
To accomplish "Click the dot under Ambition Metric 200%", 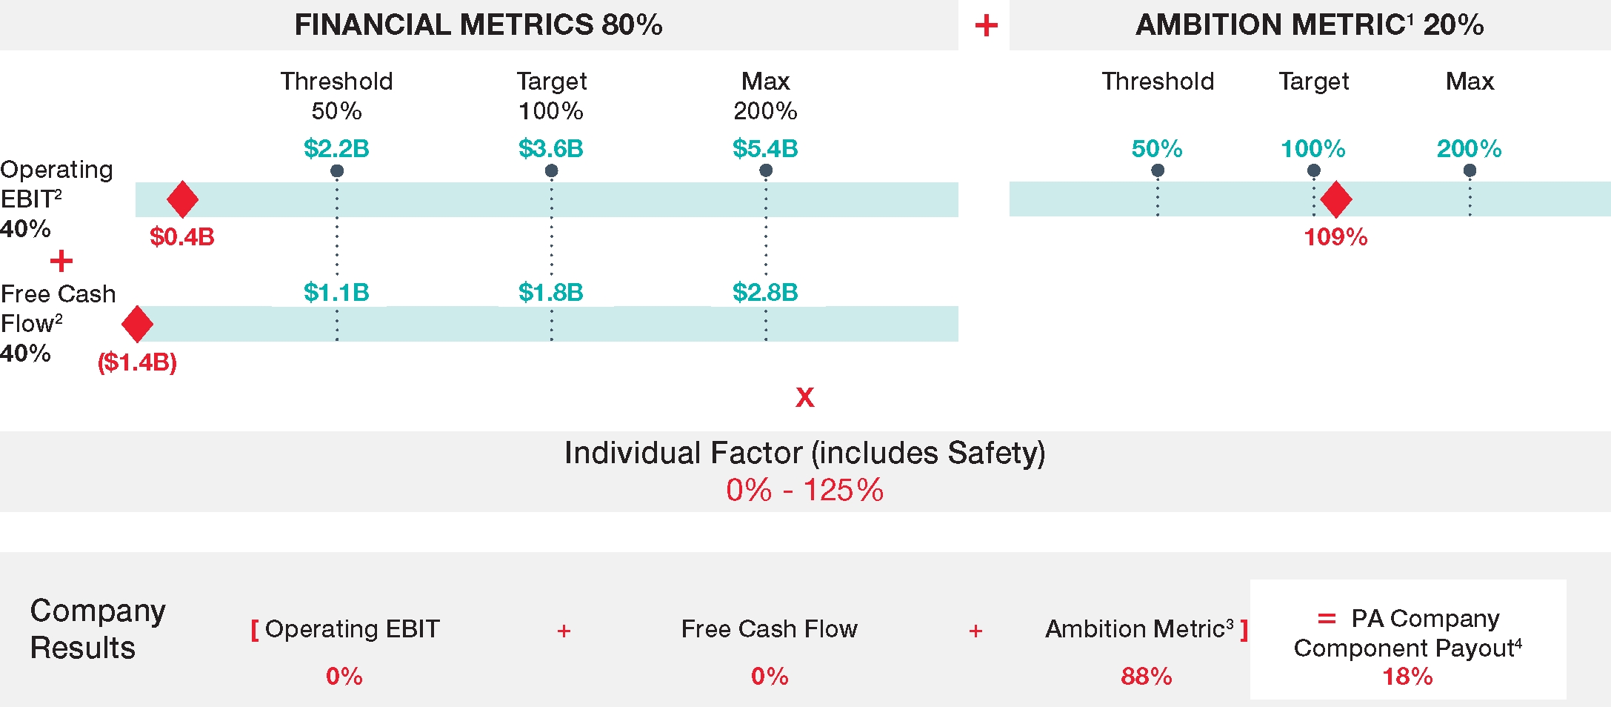I will 1470,171.
